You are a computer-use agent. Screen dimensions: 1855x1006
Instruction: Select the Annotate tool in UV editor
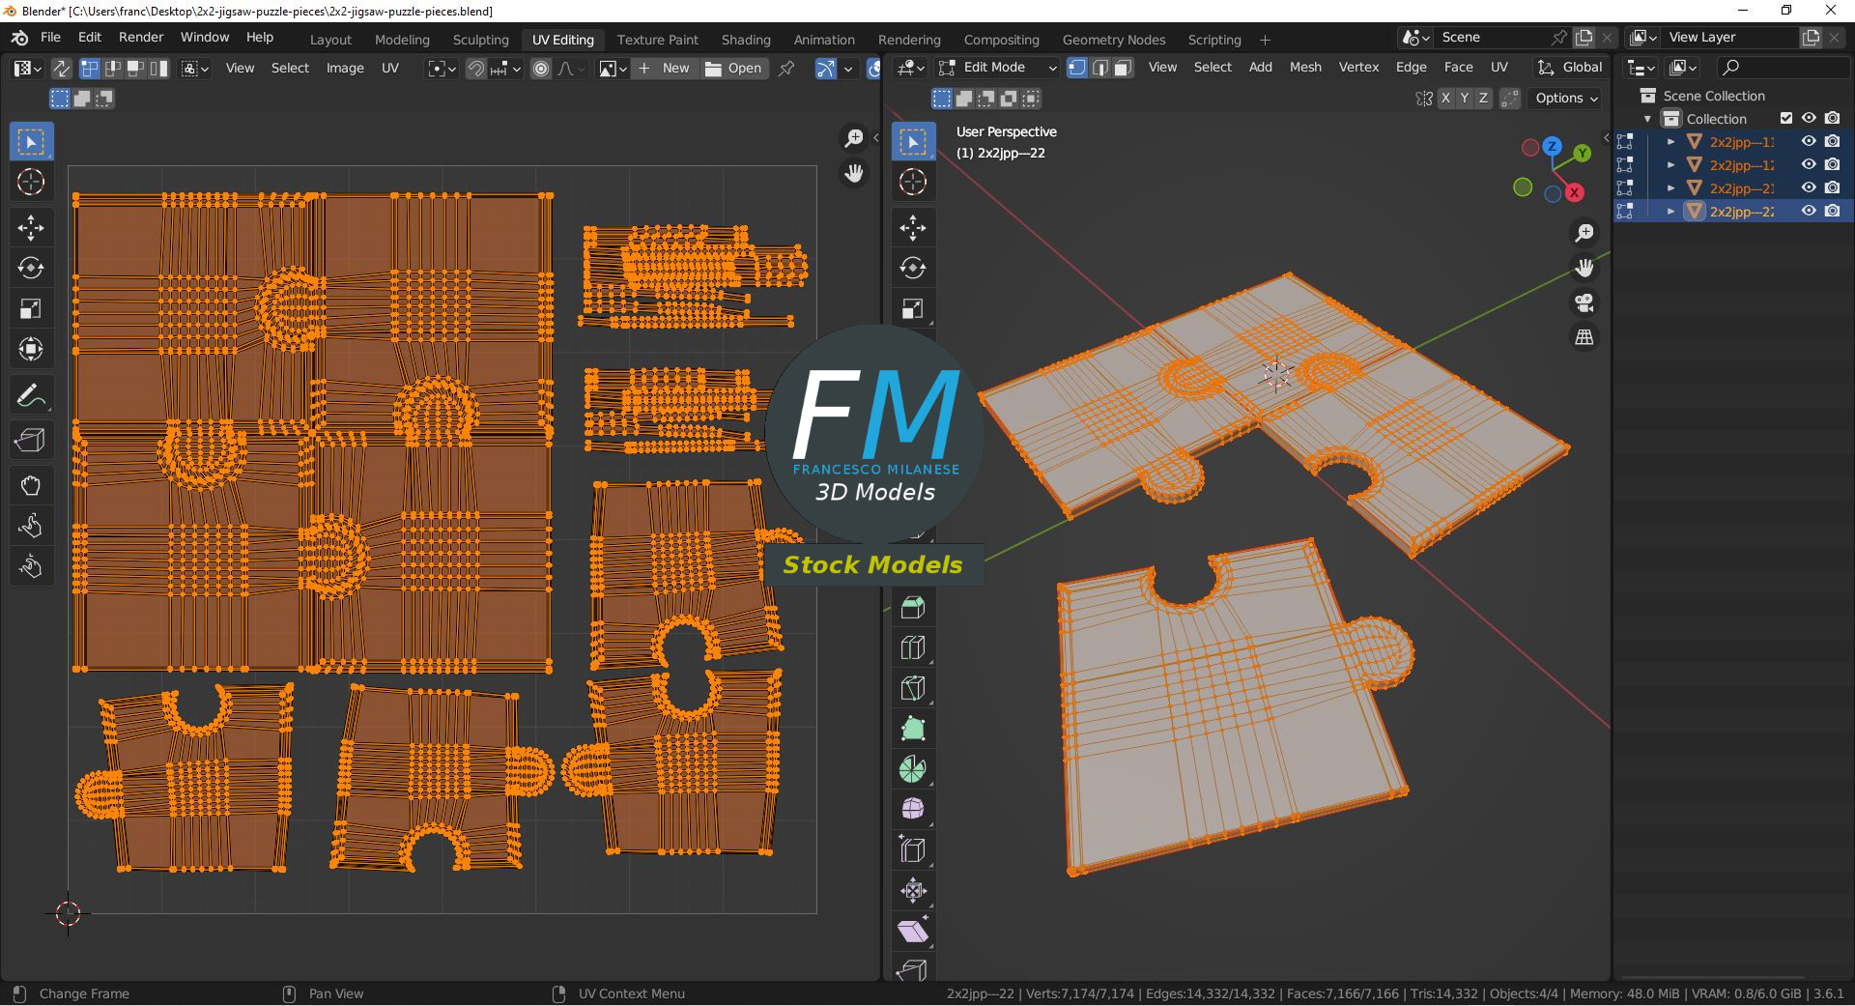coord(31,396)
